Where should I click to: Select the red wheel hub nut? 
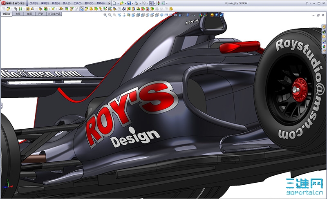click(299, 90)
